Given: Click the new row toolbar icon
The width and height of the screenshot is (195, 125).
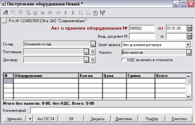Looking at the screenshot, I should pos(13,13).
